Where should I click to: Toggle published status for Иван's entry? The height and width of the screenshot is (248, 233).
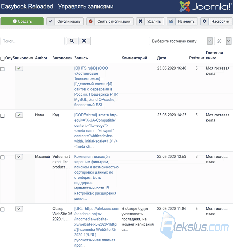[19, 115]
